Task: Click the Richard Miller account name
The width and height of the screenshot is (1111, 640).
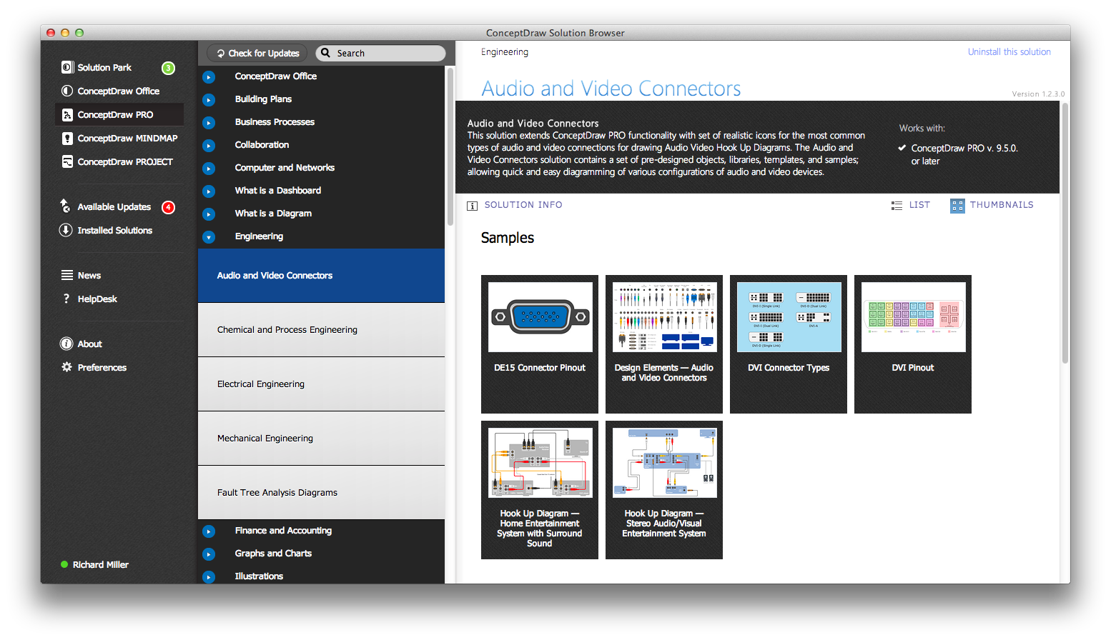Action: point(101,564)
